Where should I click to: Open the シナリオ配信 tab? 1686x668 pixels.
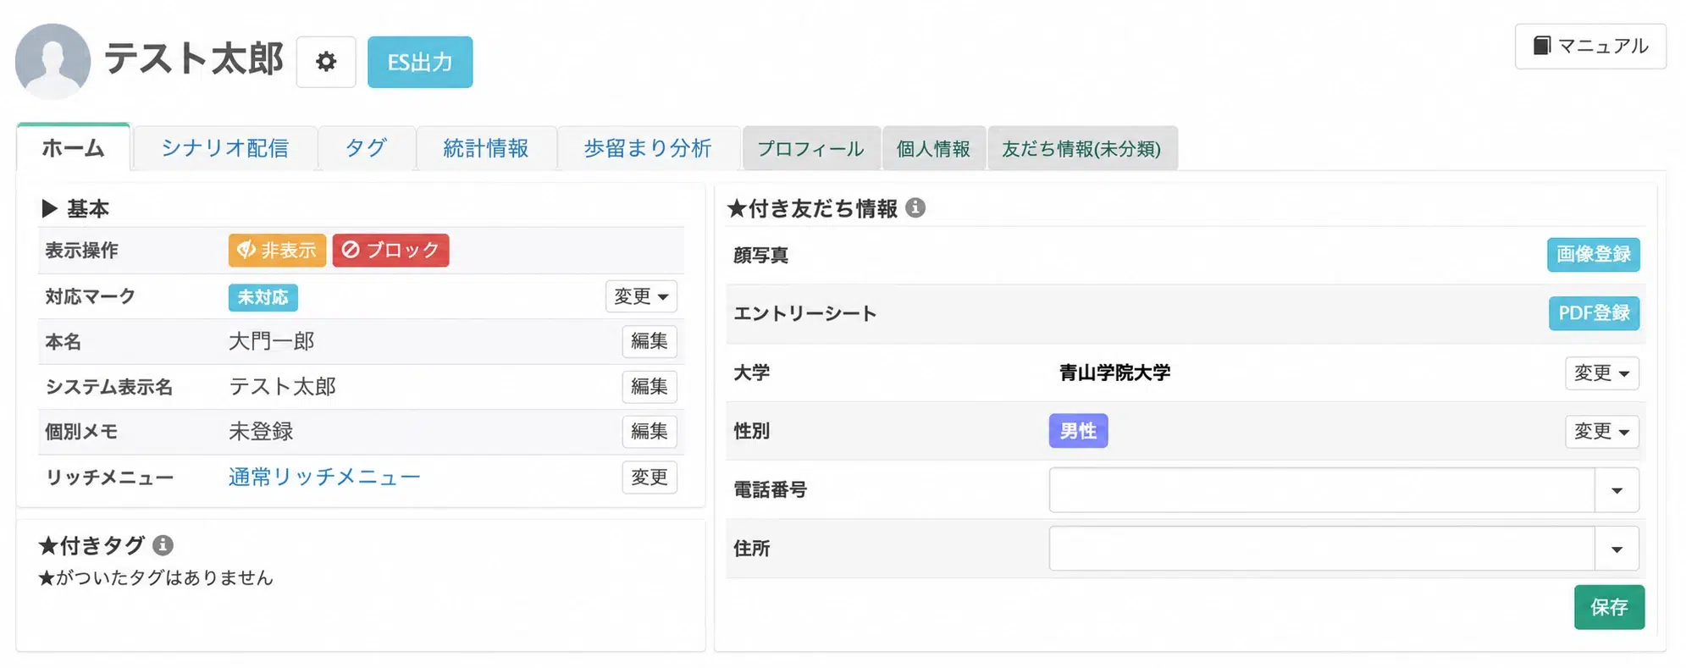pyautogui.click(x=225, y=148)
